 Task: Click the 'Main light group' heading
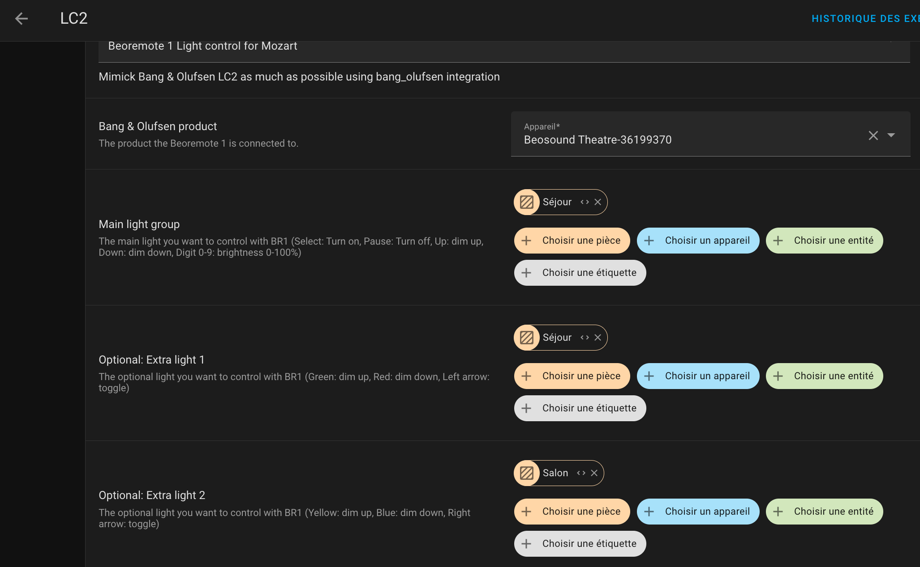[139, 224]
